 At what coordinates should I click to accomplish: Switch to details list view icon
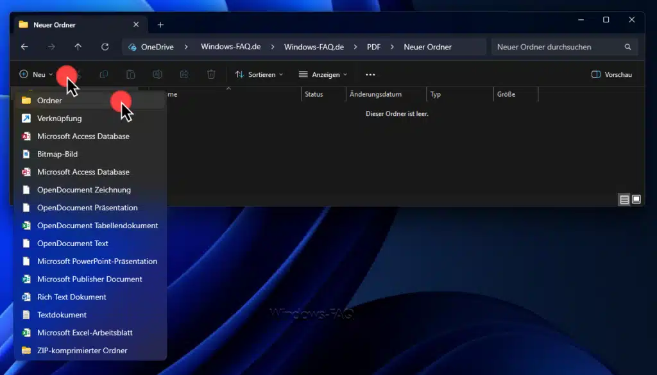tap(624, 199)
